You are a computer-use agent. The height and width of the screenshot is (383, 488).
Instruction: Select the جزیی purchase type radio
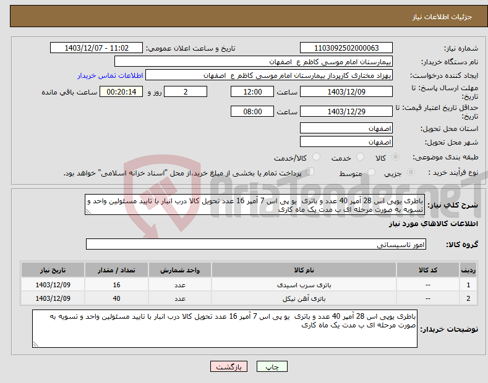tap(411, 172)
